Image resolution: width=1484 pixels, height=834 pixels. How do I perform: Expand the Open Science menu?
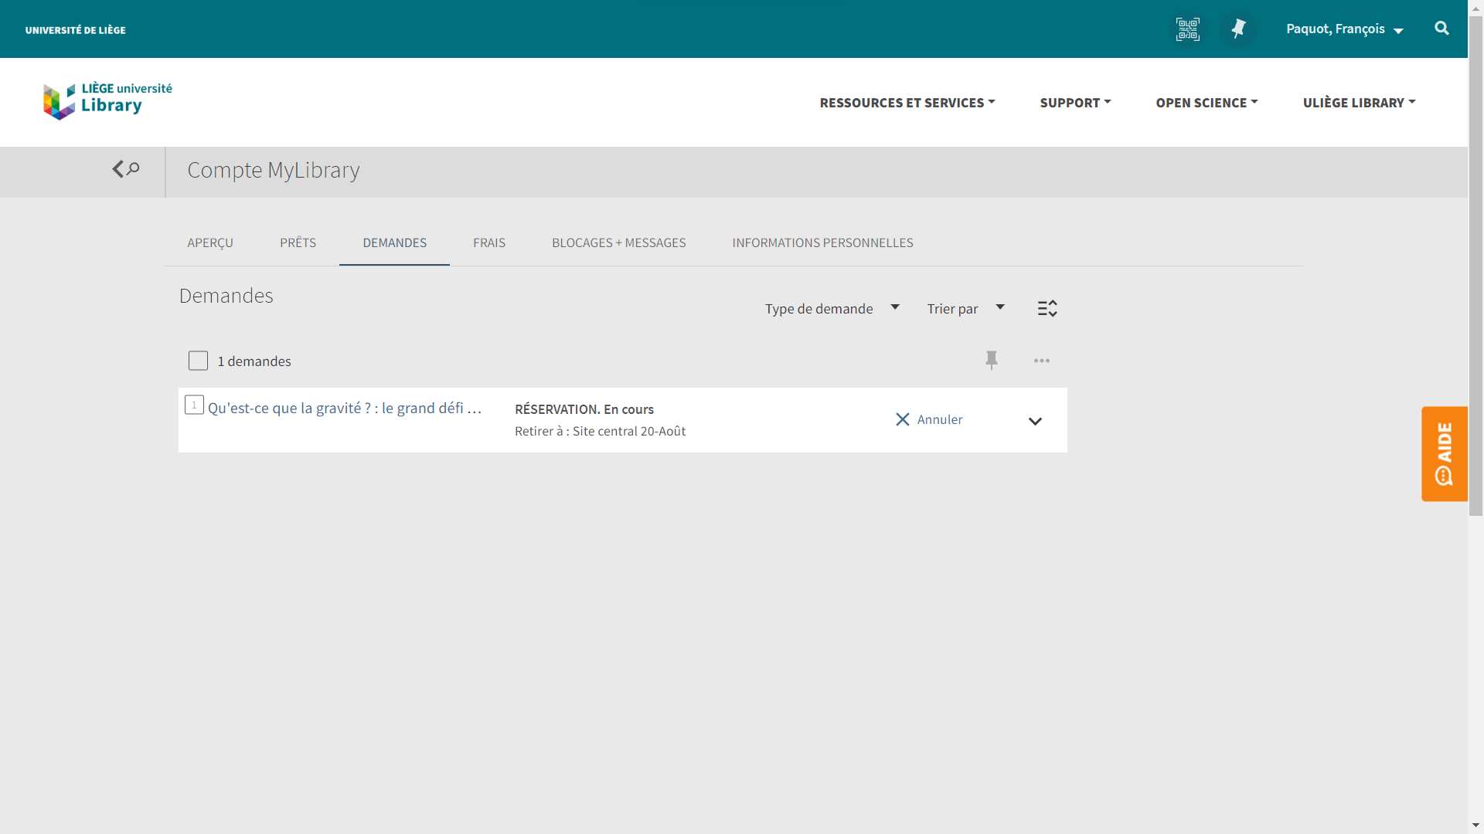tap(1207, 103)
